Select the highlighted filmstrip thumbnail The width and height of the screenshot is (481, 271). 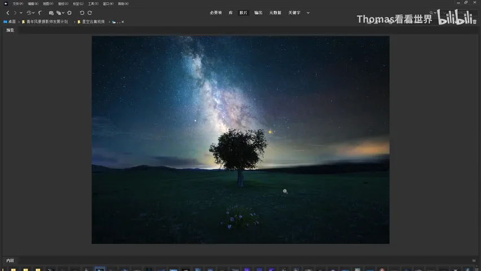[100, 269]
